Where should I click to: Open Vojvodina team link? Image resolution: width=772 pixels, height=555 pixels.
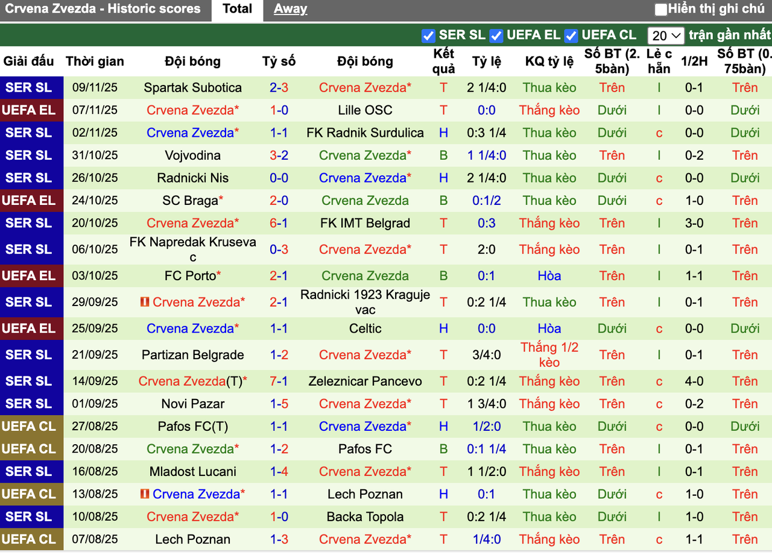(192, 155)
